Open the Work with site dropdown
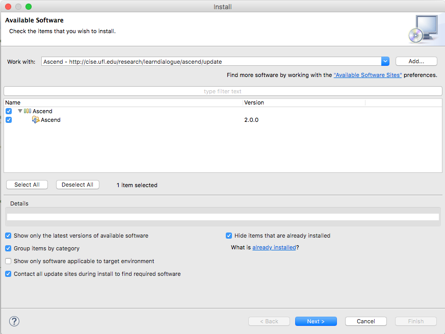Screen dimensions: 445x334 click(x=385, y=61)
